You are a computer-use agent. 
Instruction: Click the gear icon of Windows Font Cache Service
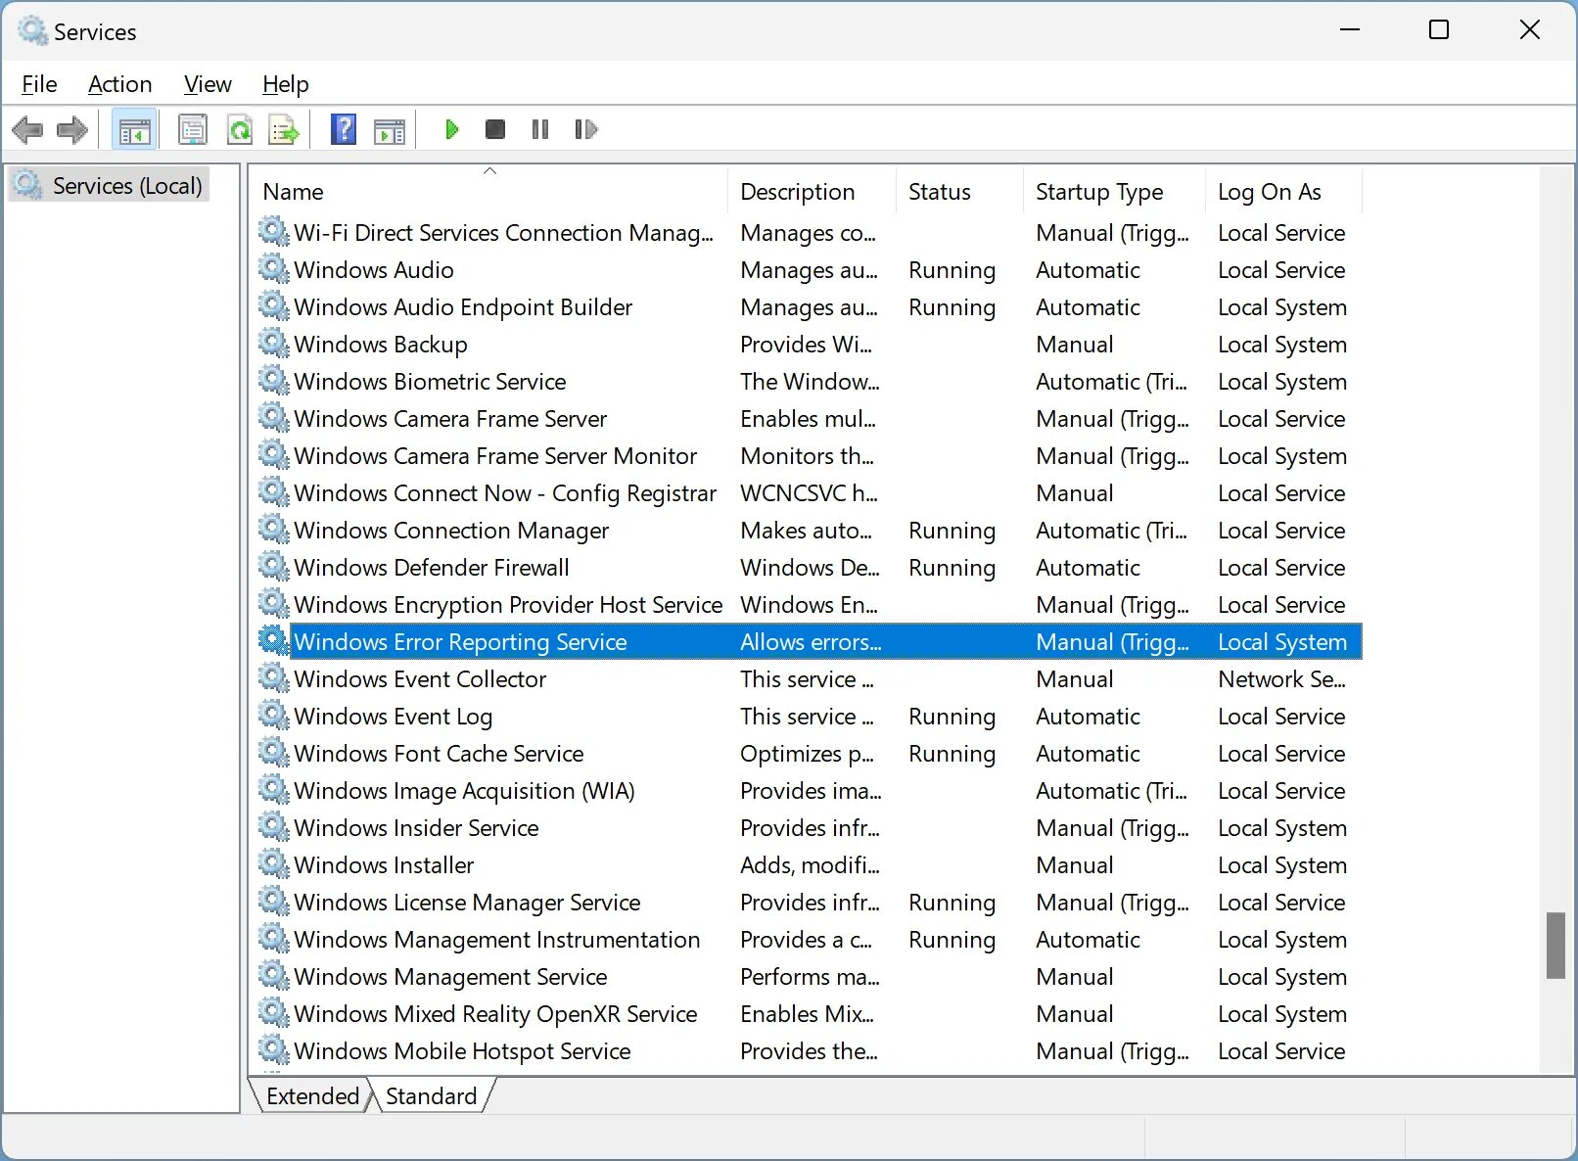point(274,753)
